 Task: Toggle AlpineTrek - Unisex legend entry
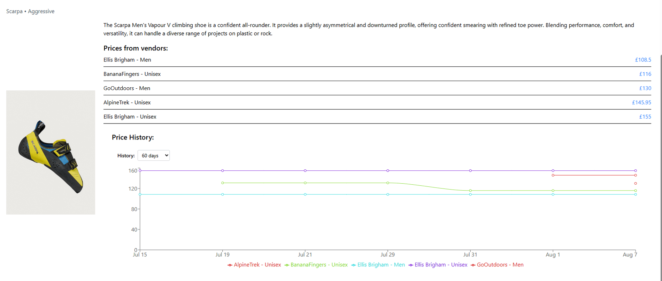click(254, 265)
